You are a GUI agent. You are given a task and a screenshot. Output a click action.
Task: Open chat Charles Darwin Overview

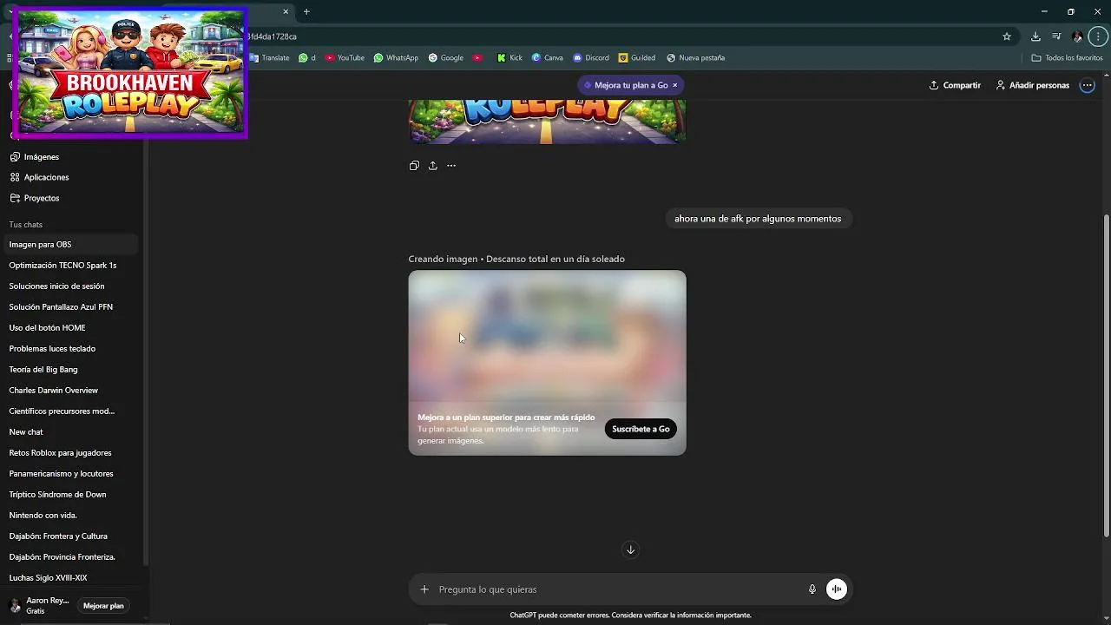pos(72,391)
